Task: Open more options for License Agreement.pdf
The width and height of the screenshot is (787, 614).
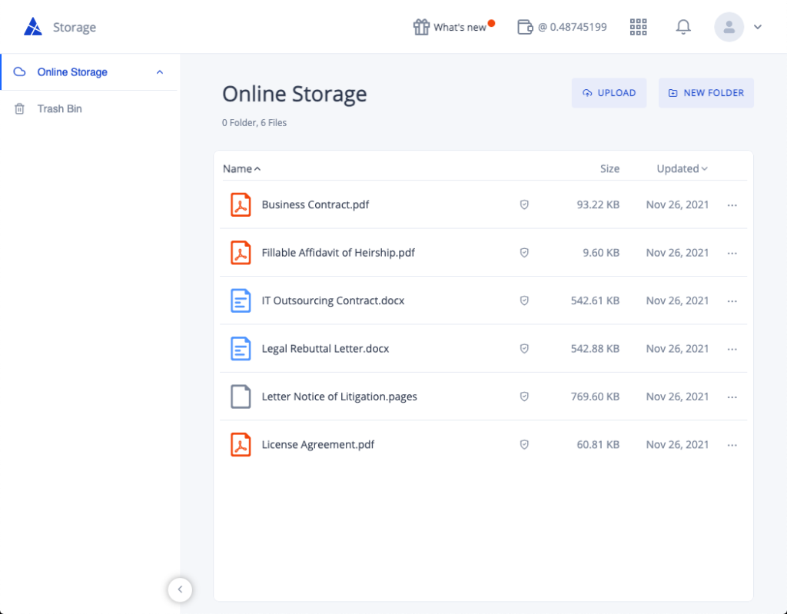Action: click(x=732, y=445)
